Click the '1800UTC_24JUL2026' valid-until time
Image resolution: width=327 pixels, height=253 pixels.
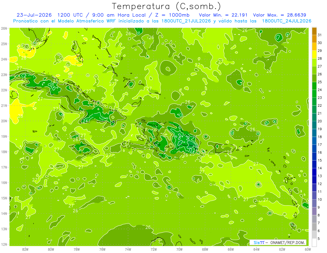286,21
